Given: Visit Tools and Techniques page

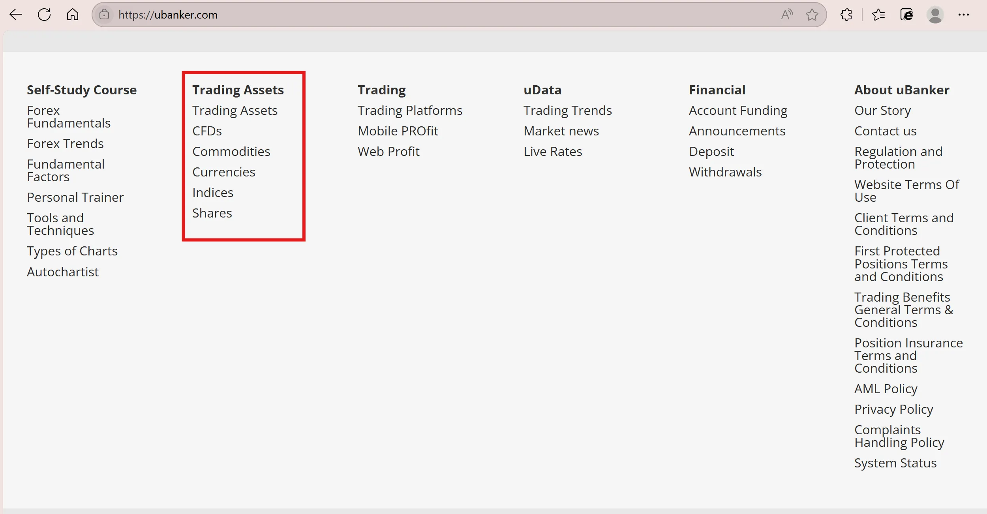Looking at the screenshot, I should tap(60, 224).
